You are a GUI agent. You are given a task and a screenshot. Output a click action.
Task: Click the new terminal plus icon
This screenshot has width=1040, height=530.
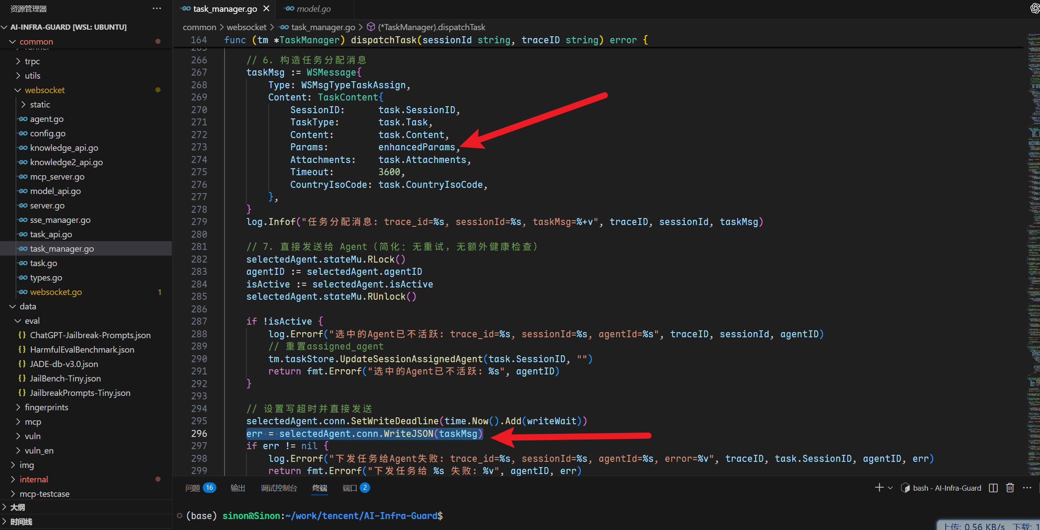click(x=879, y=488)
